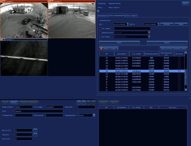The width and height of the screenshot is (191, 146).
Task: Select the Камера 2 video feed
Action: [72, 20]
